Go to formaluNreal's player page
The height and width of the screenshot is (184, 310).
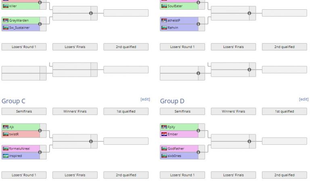(19, 148)
